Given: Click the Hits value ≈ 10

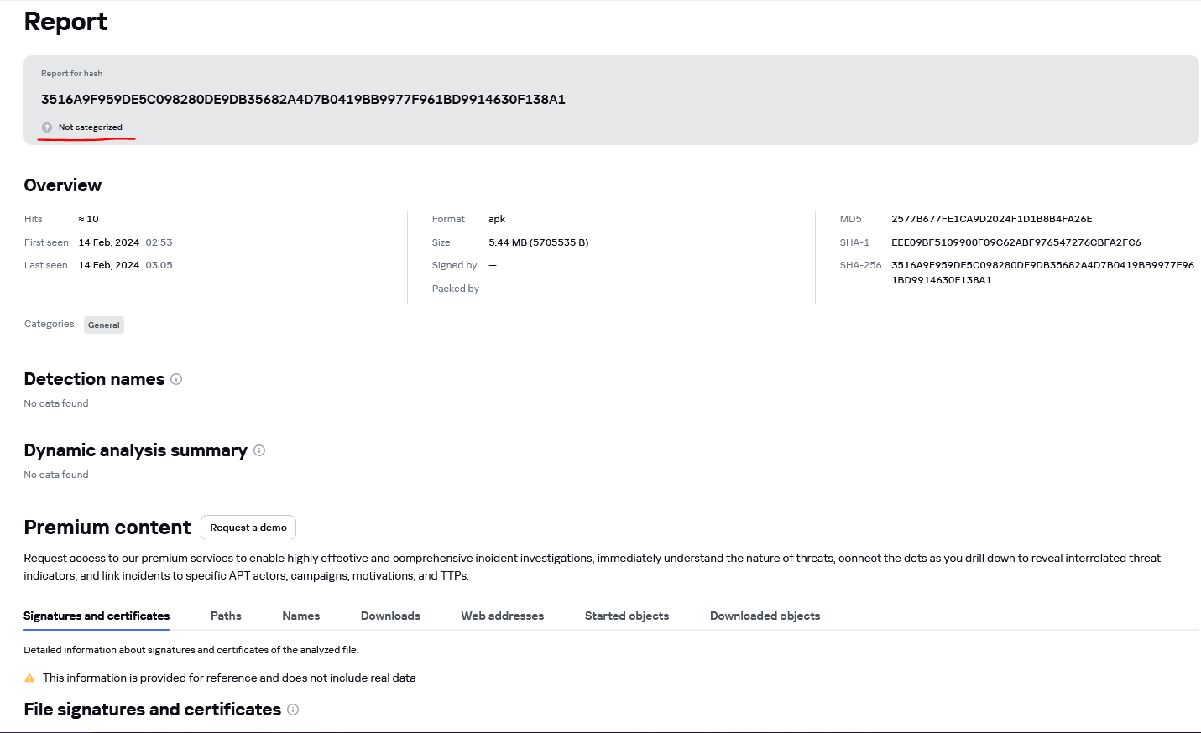Looking at the screenshot, I should 89,219.
